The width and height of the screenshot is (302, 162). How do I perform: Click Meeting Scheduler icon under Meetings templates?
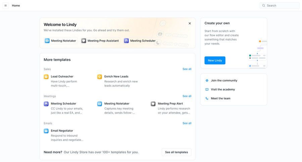(46, 104)
